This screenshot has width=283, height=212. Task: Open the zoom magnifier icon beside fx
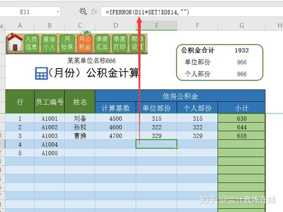tap(83, 12)
